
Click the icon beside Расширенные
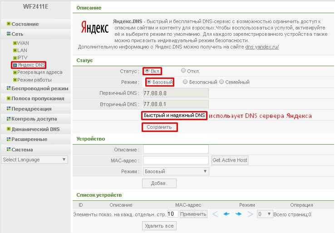coord(9,139)
